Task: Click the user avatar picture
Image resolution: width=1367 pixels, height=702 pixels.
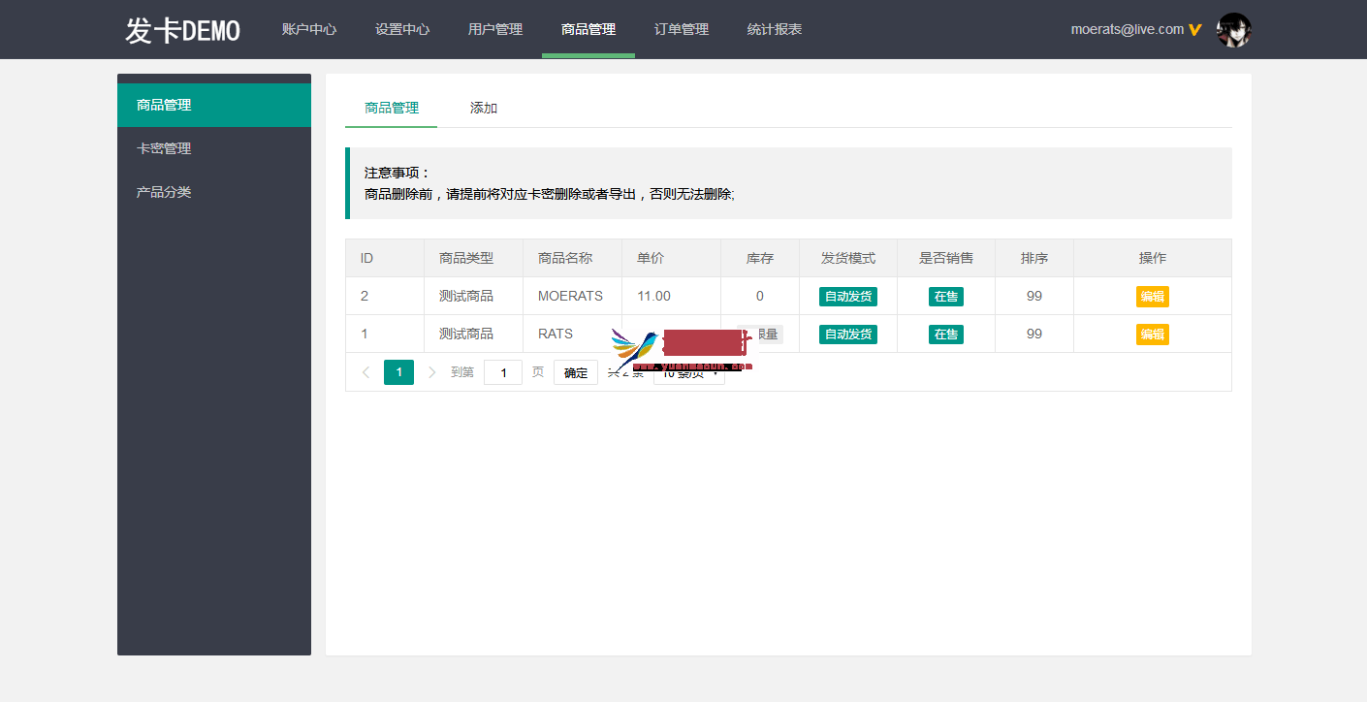Action: click(x=1233, y=30)
